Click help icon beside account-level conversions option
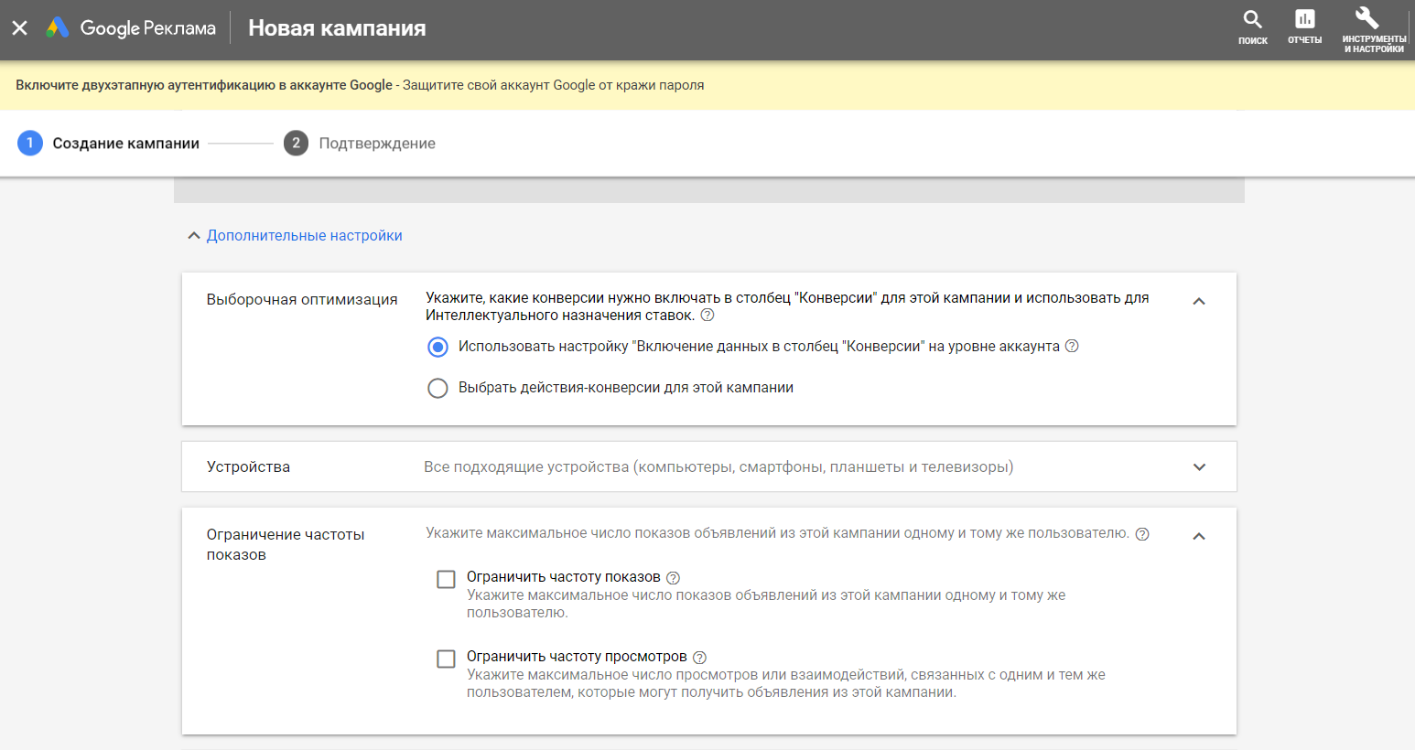The width and height of the screenshot is (1415, 750). [x=1072, y=347]
